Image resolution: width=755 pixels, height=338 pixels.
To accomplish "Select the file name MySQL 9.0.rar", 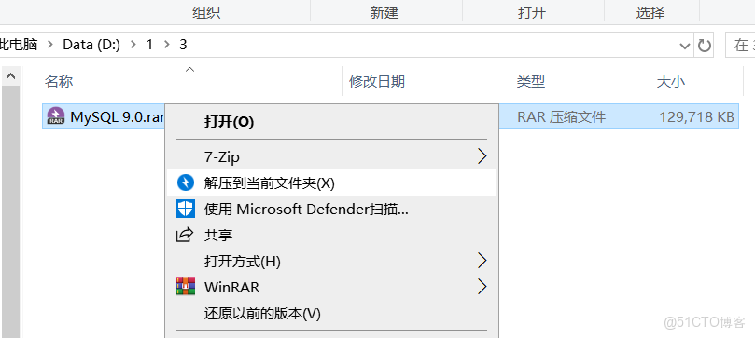I will 118,116.
